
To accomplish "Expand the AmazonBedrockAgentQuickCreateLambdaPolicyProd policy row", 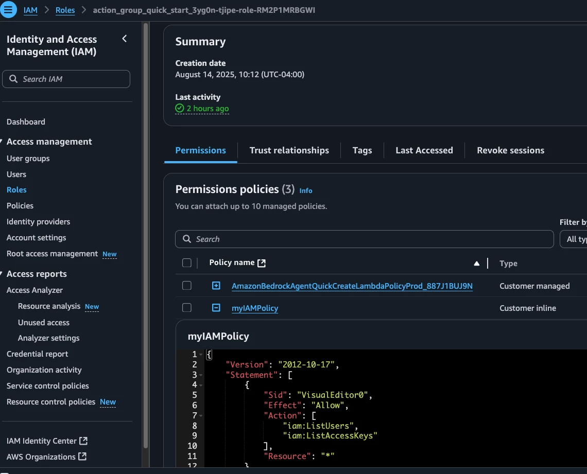I will pos(216,286).
